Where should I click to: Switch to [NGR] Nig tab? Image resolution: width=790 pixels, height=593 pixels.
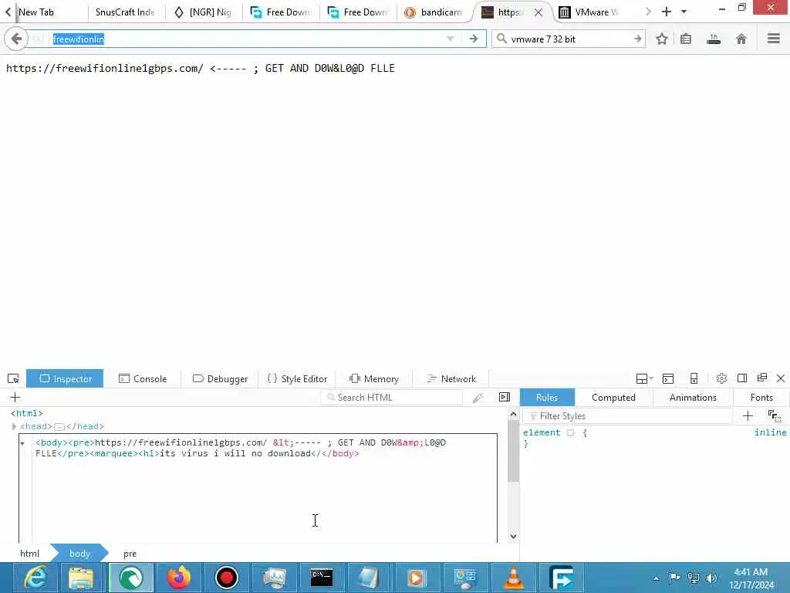point(203,12)
